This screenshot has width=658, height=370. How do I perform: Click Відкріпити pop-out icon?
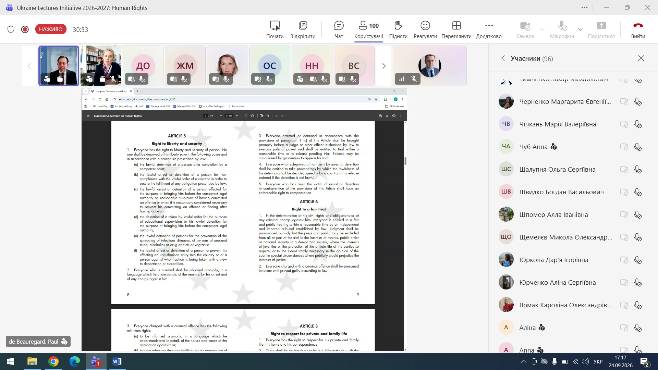[x=303, y=29]
